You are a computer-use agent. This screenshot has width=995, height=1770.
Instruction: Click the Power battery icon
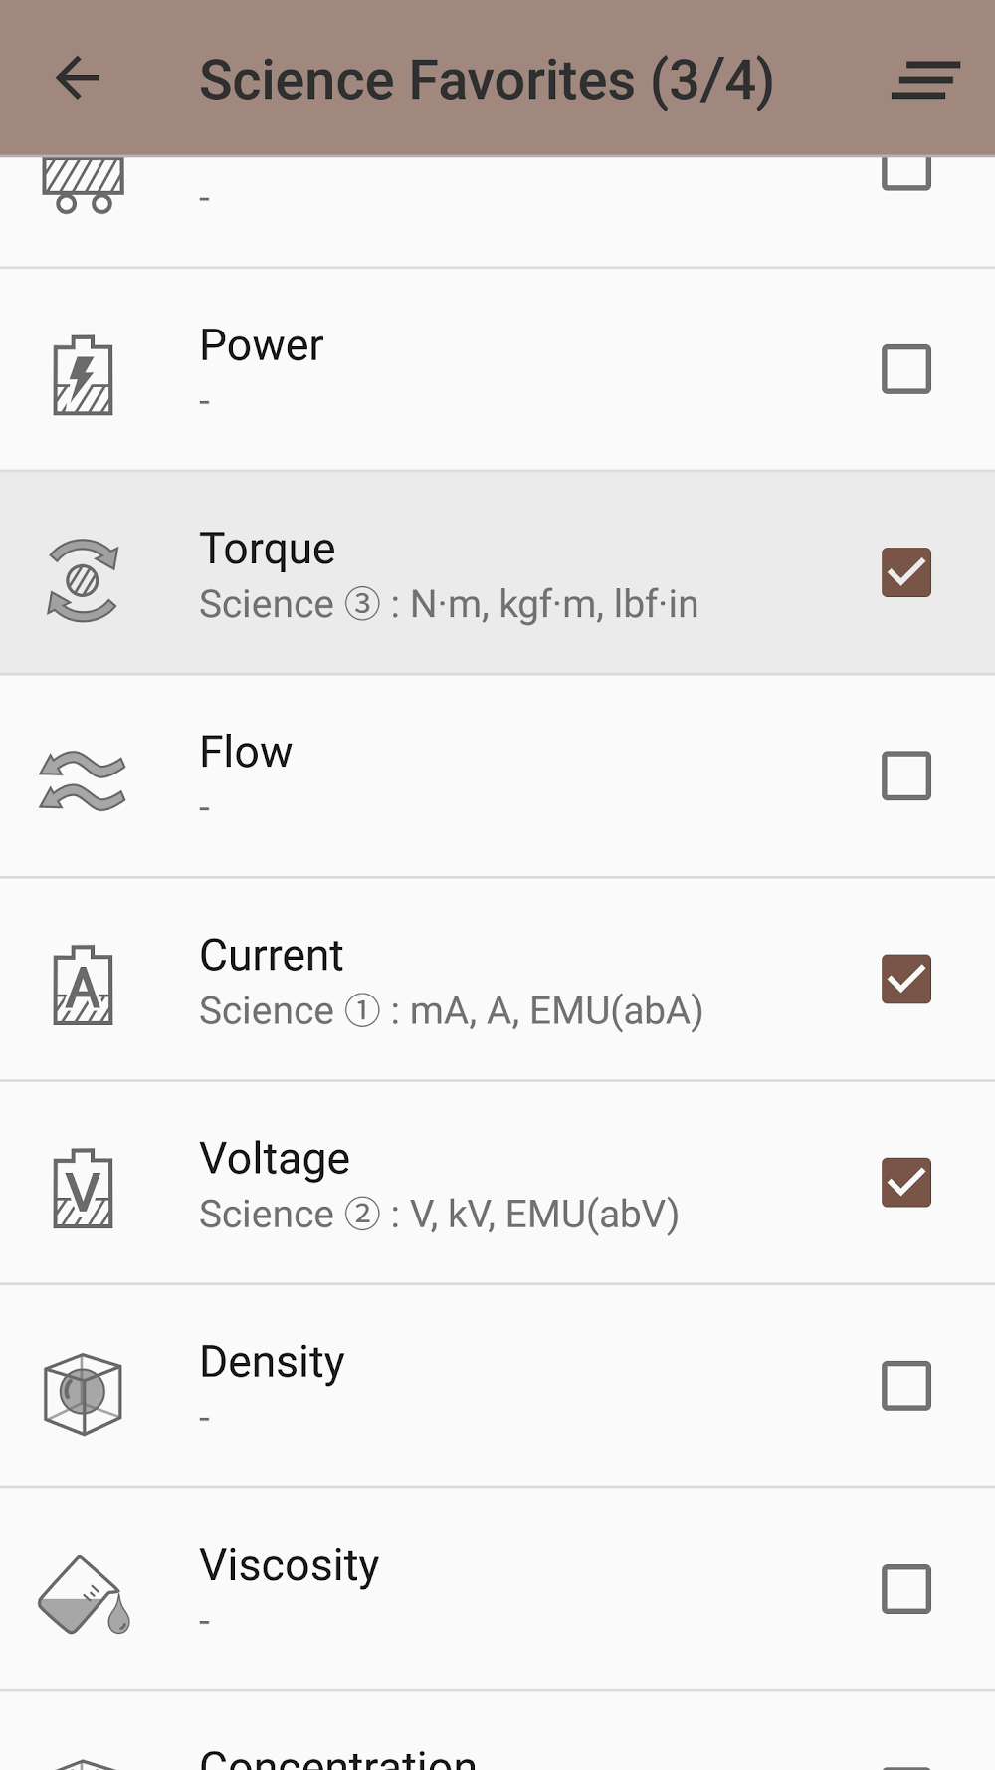(x=83, y=375)
